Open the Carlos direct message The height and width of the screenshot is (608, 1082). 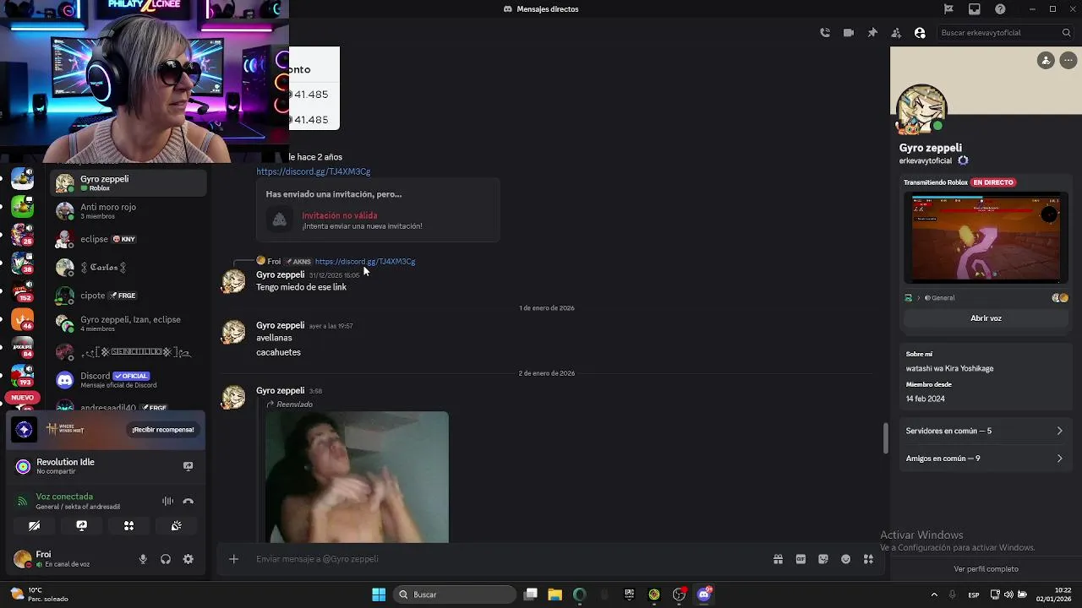128,268
